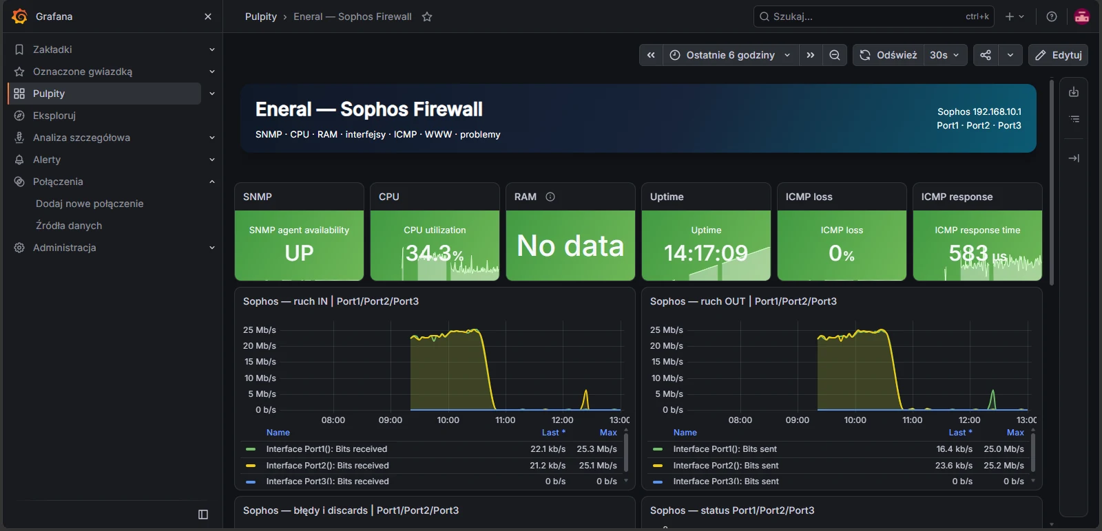Screen dimensions: 1102x531
Task: Toggle Interface Port2 Bits sent series
Action: click(726, 466)
